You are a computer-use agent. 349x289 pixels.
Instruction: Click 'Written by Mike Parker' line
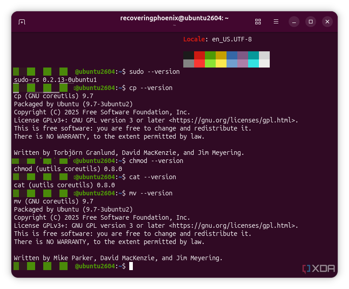[x=118, y=258]
